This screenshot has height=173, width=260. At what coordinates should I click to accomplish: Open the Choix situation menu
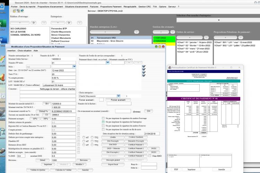pyautogui.click(x=25, y=51)
